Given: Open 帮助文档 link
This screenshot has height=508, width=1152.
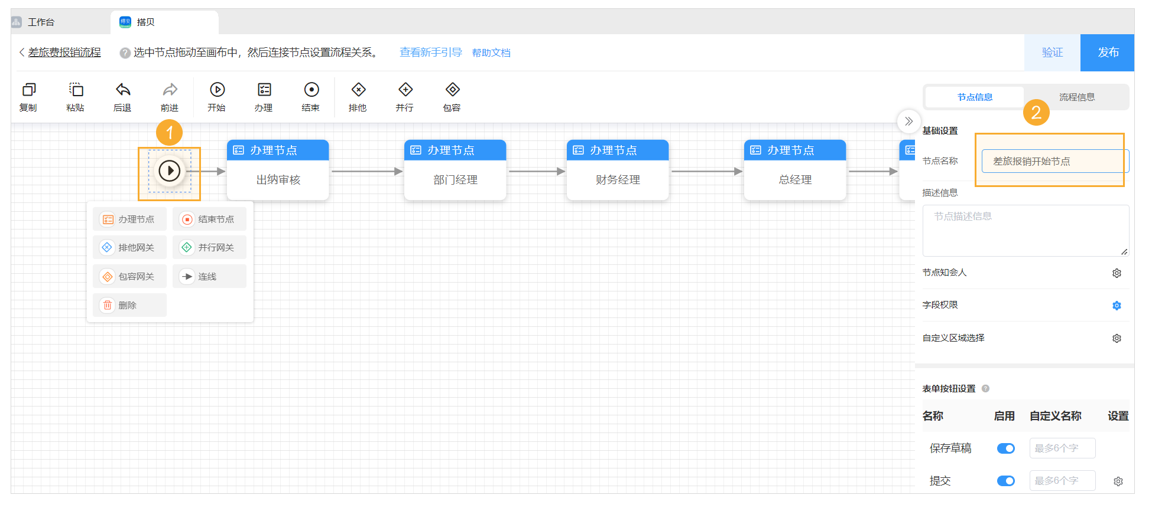Looking at the screenshot, I should 491,53.
